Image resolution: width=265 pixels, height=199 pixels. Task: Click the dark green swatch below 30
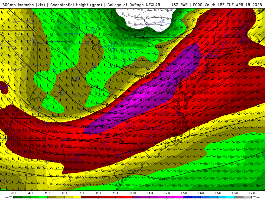point(18,197)
